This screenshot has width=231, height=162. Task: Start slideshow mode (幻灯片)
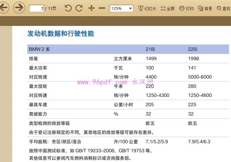point(147,9)
